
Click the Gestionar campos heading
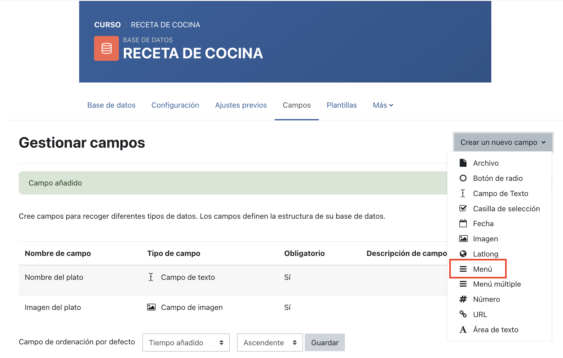tap(82, 143)
